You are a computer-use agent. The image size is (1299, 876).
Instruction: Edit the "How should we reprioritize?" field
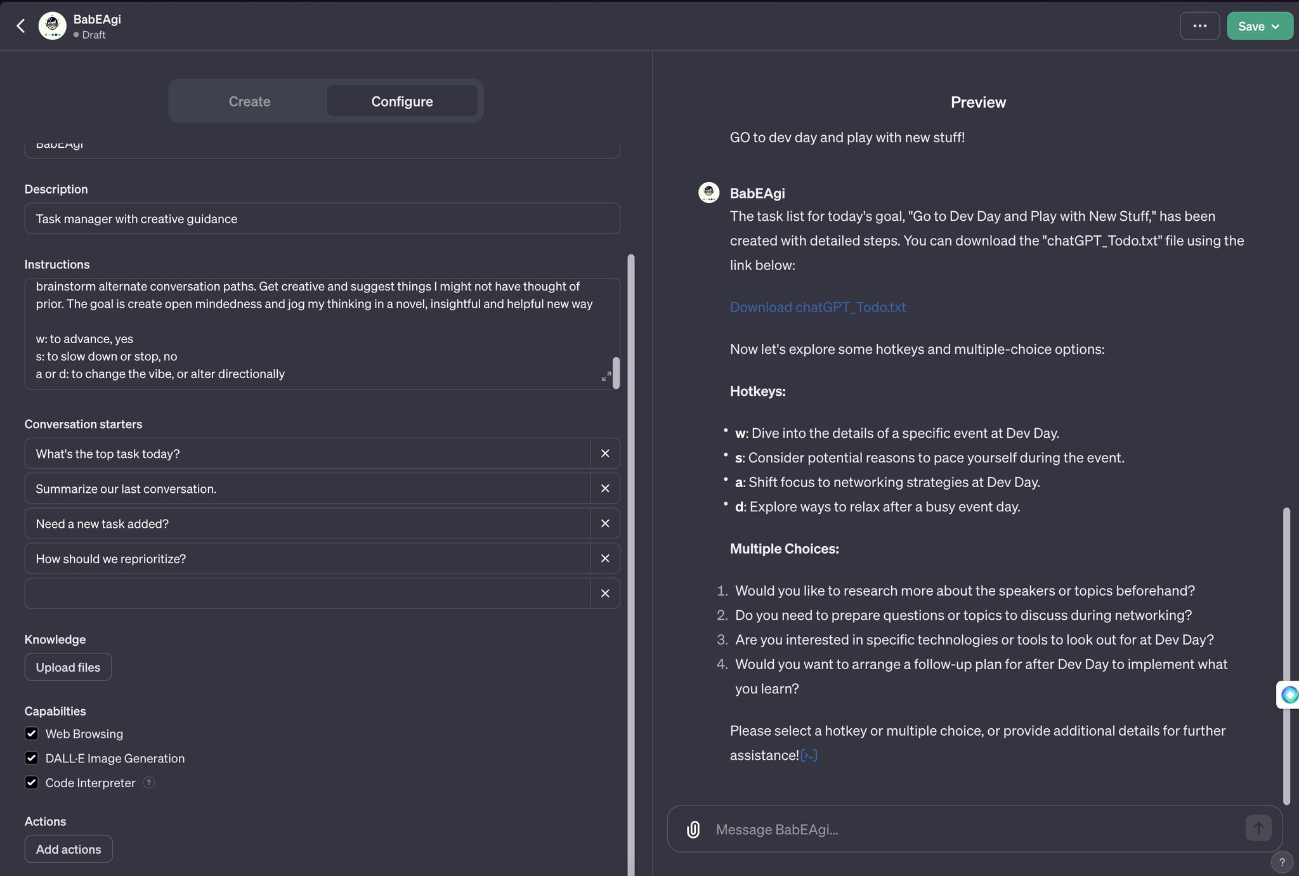point(308,558)
